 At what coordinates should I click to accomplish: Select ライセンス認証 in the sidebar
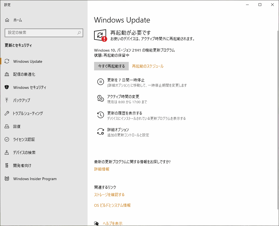pos(44,140)
